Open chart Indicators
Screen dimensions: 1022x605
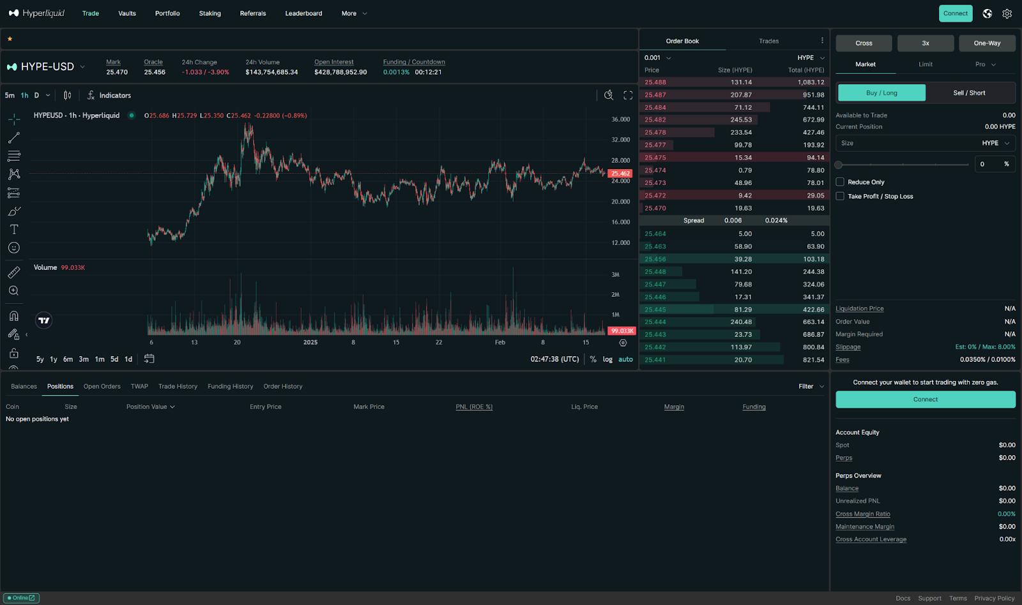[109, 95]
